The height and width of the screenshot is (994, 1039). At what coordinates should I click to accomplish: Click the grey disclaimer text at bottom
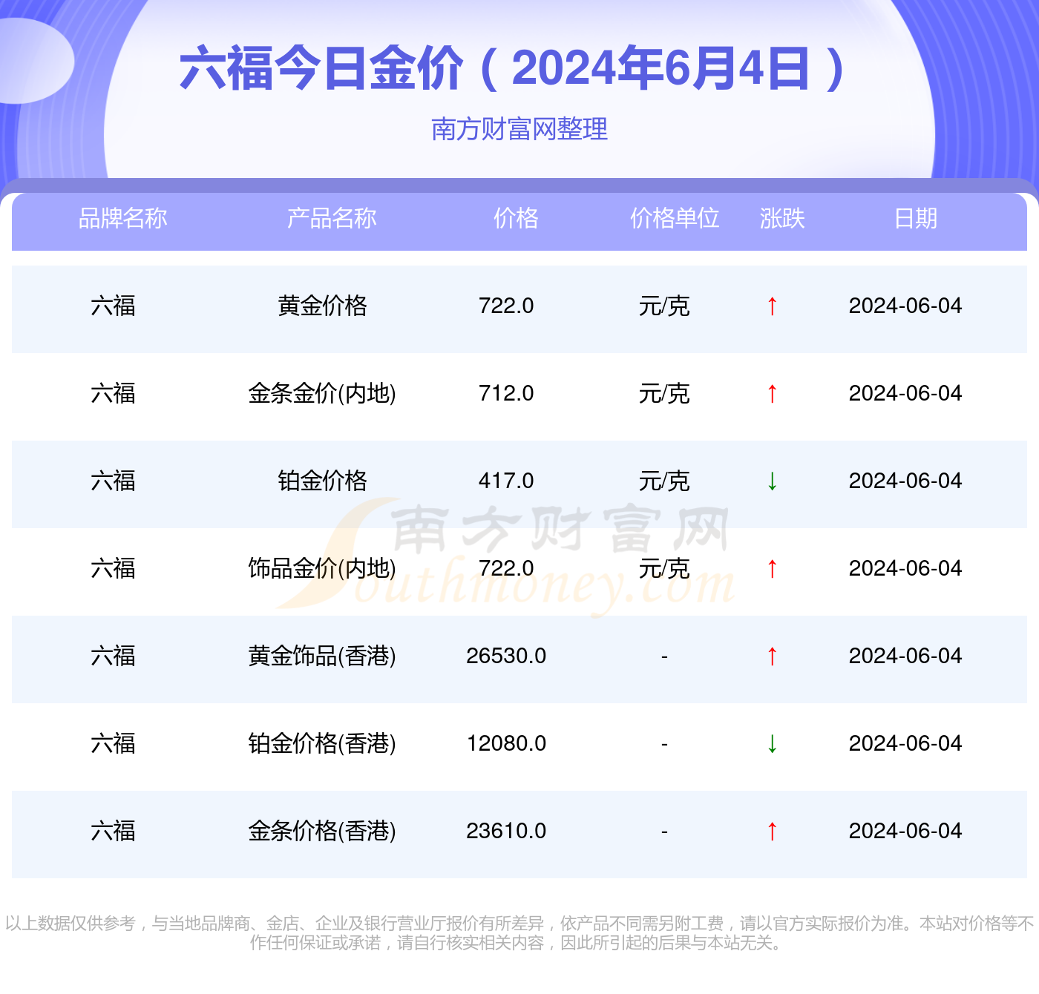coord(519,933)
